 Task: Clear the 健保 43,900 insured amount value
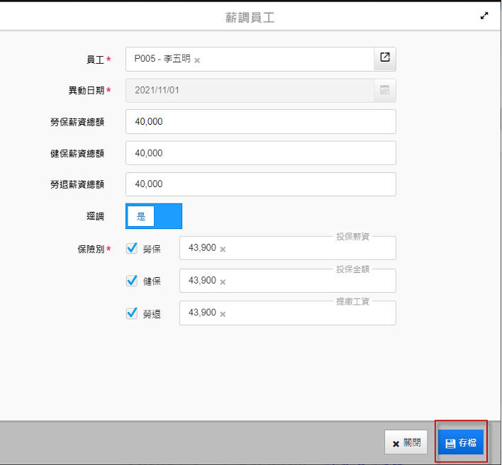pos(223,282)
